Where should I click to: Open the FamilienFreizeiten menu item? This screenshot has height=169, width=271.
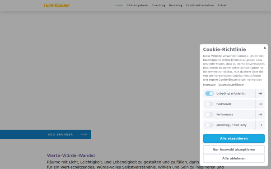click(x=200, y=5)
